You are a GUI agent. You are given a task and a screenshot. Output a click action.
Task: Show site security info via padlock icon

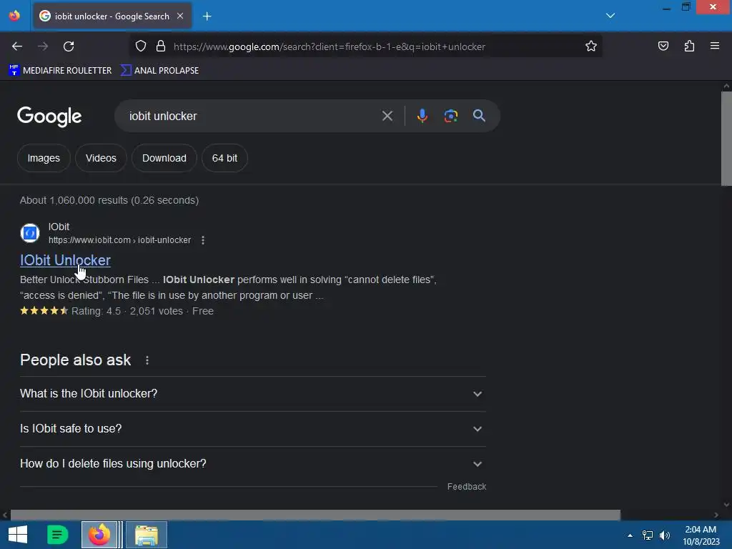point(161,46)
